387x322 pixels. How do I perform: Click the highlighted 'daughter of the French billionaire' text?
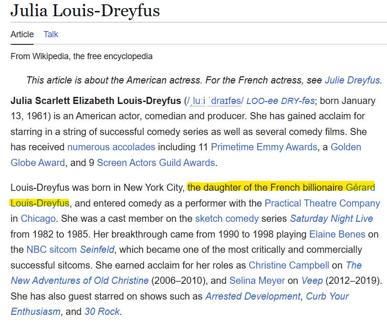click(273, 187)
